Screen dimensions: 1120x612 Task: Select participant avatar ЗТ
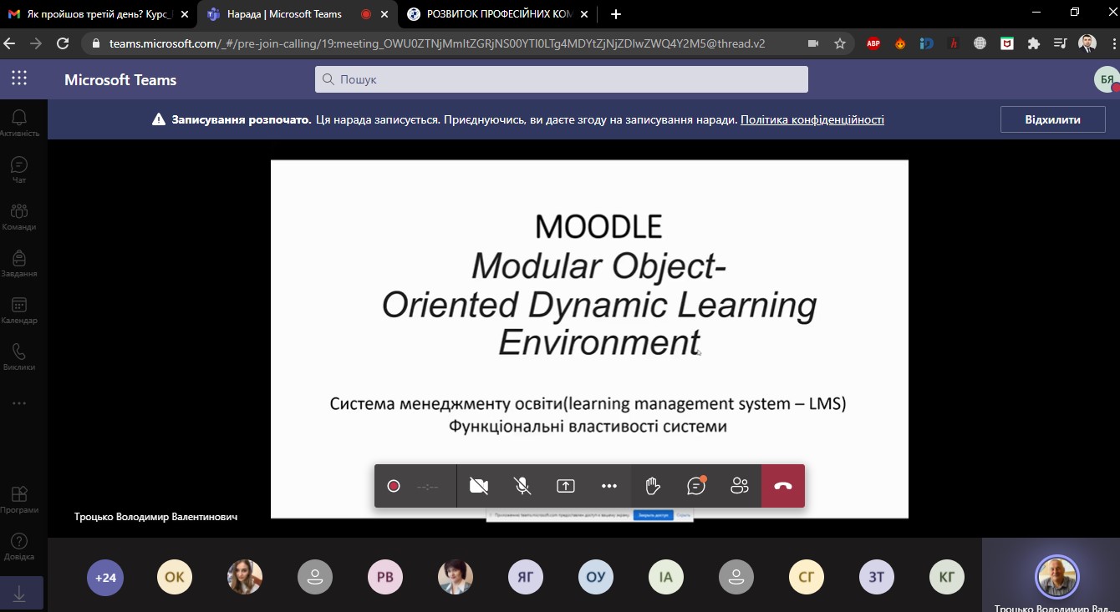[877, 577]
